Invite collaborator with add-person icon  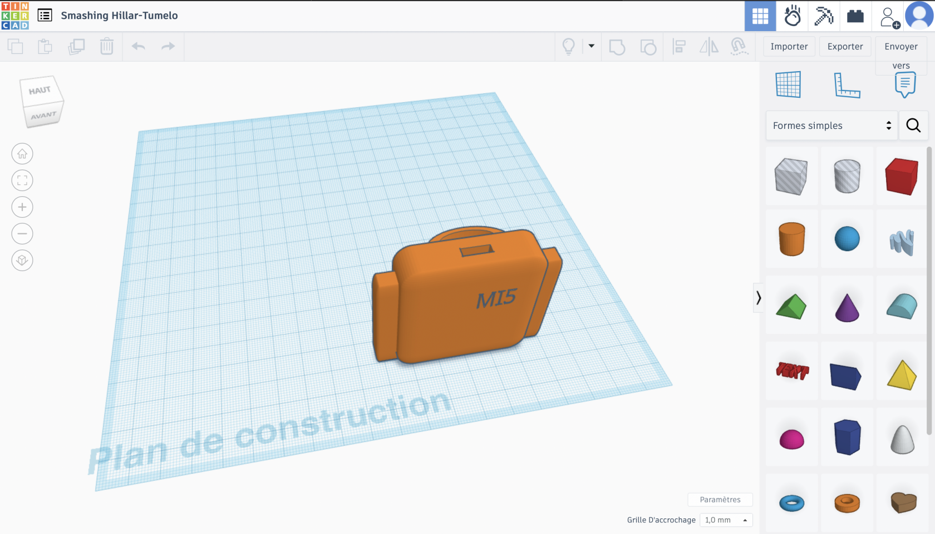click(x=889, y=17)
